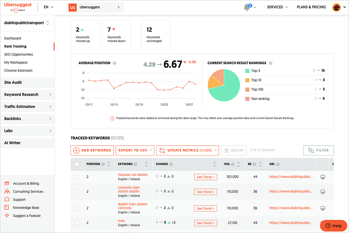The width and height of the screenshot is (349, 233).
Task: Expand Export to CSV dropdown
Action: tap(135, 151)
